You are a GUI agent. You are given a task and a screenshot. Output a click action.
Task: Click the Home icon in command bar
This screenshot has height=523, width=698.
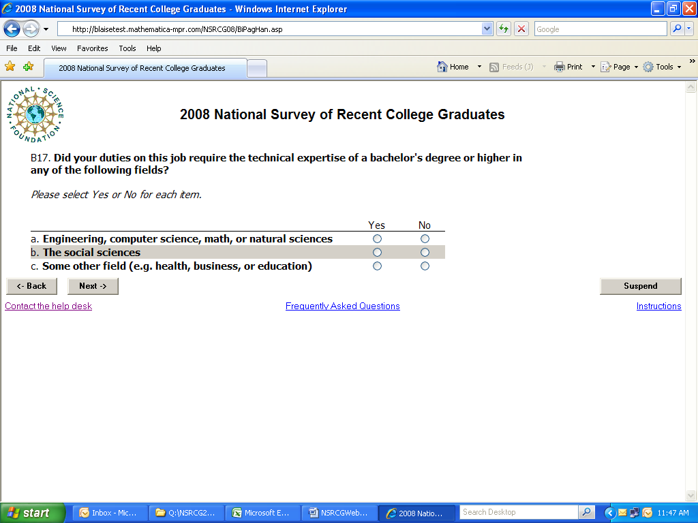click(x=453, y=67)
